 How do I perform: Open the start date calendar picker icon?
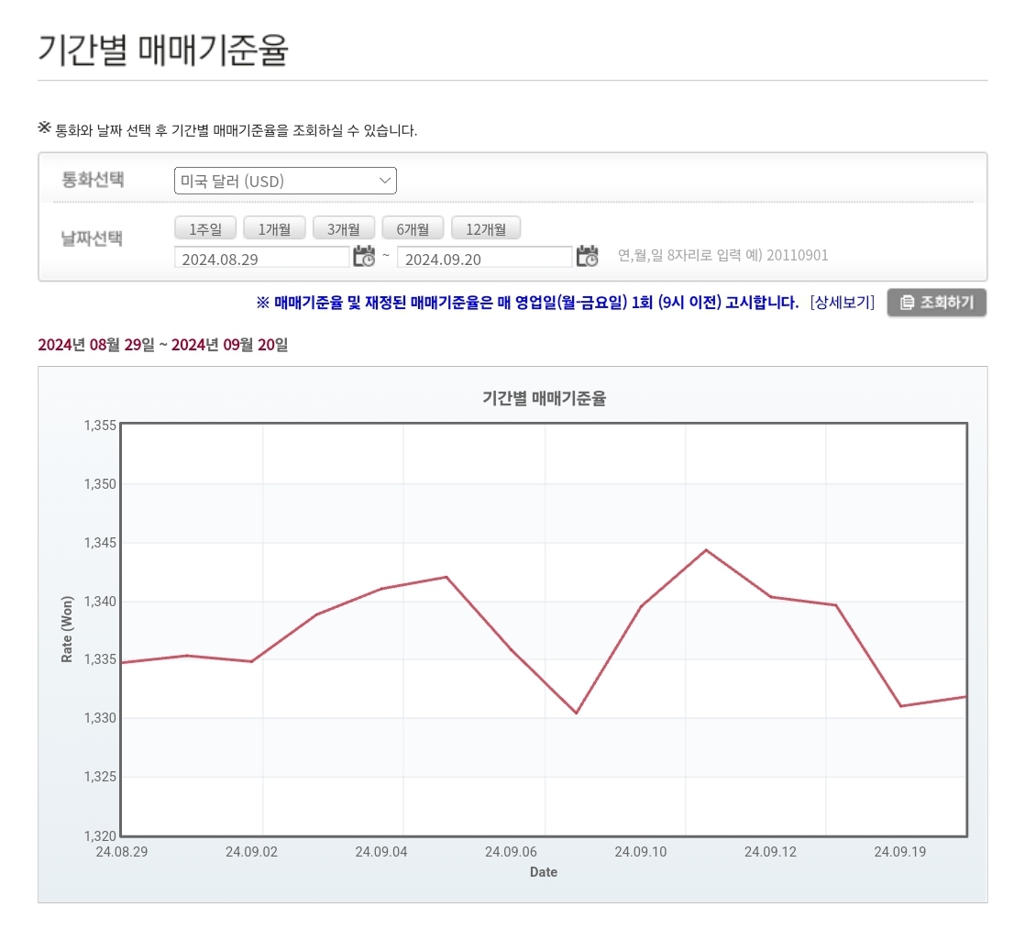[364, 256]
